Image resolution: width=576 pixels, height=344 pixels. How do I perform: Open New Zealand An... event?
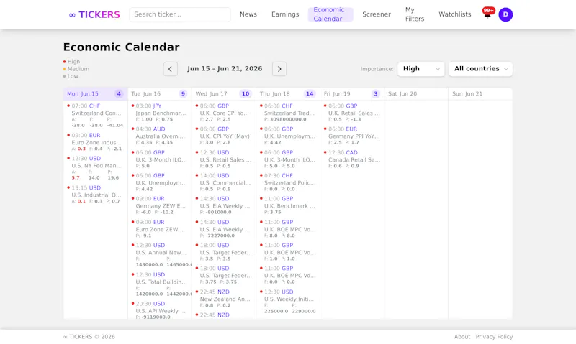pos(224,299)
